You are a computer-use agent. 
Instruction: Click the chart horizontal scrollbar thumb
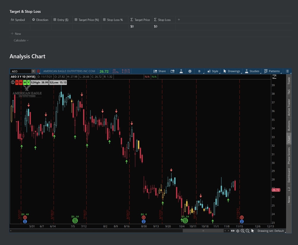203,231
